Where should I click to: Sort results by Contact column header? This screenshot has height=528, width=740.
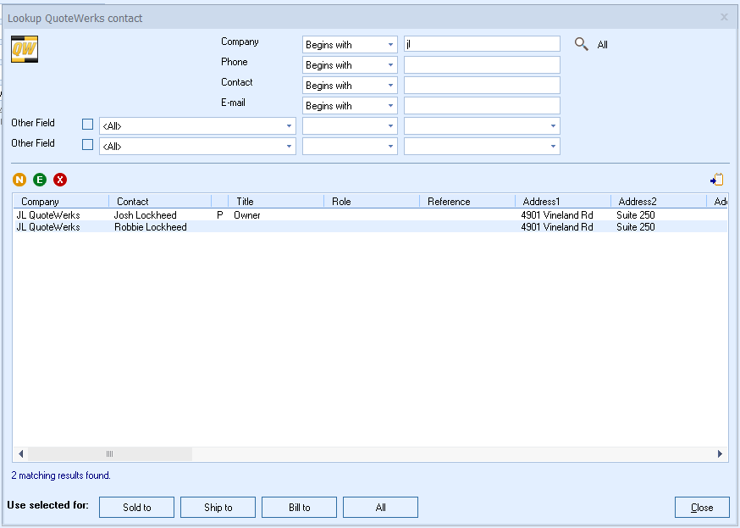coord(161,202)
